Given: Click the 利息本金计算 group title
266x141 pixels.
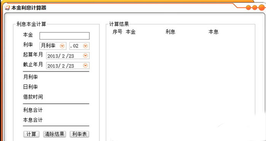Looking at the screenshot, I should [x=31, y=24].
